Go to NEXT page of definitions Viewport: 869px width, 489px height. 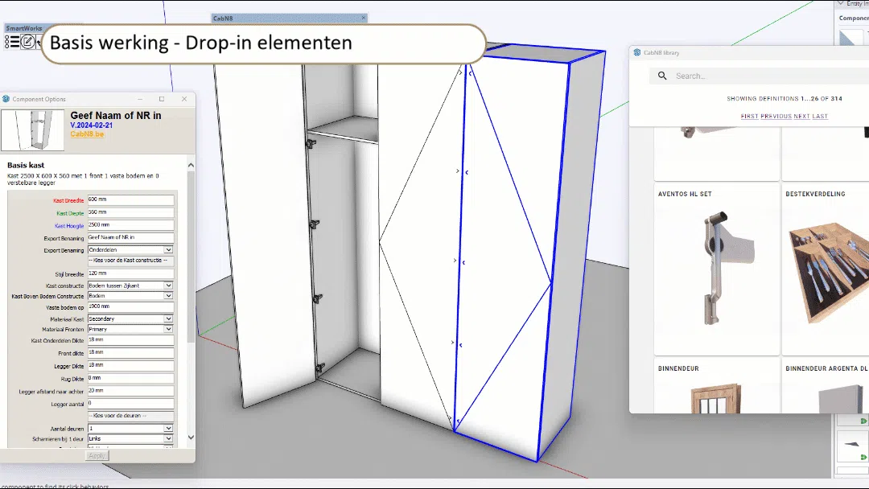[x=801, y=117]
